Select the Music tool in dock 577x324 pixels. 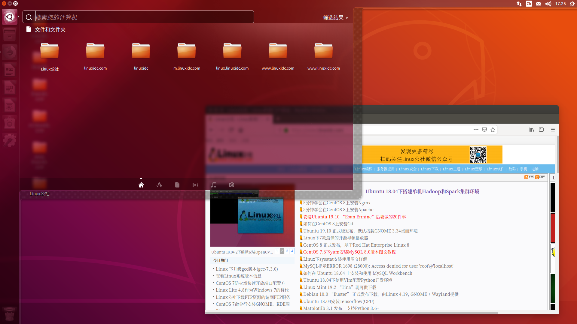pos(214,185)
